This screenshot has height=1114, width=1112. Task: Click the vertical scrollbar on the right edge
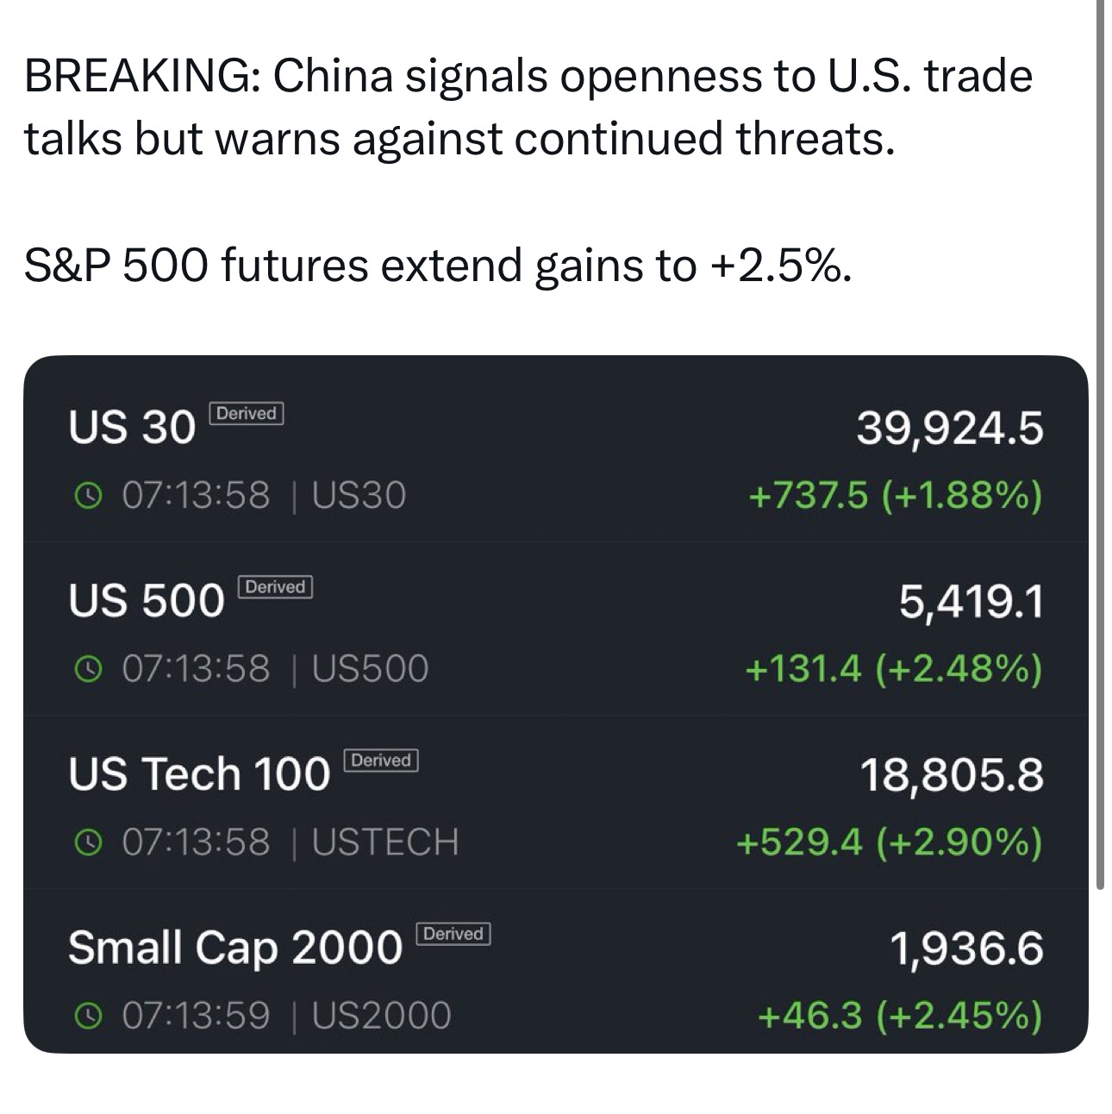pos(1100,431)
